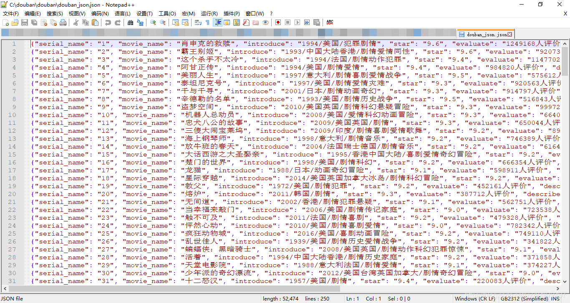This screenshot has width=570, height=303.
Task: Click 'JSON file' label in status bar
Action: coord(12,298)
